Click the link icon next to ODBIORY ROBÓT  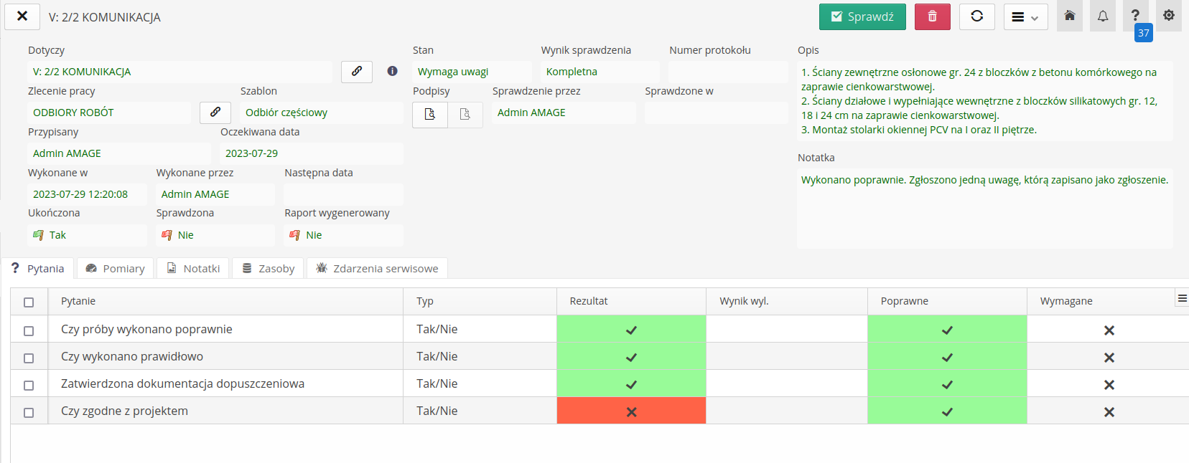(215, 113)
